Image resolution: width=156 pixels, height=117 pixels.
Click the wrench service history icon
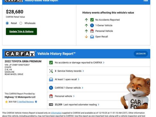[51, 71]
